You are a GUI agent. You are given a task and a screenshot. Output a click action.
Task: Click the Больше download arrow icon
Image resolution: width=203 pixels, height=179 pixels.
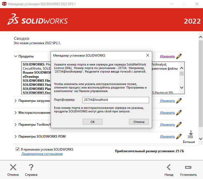[x=191, y=134]
